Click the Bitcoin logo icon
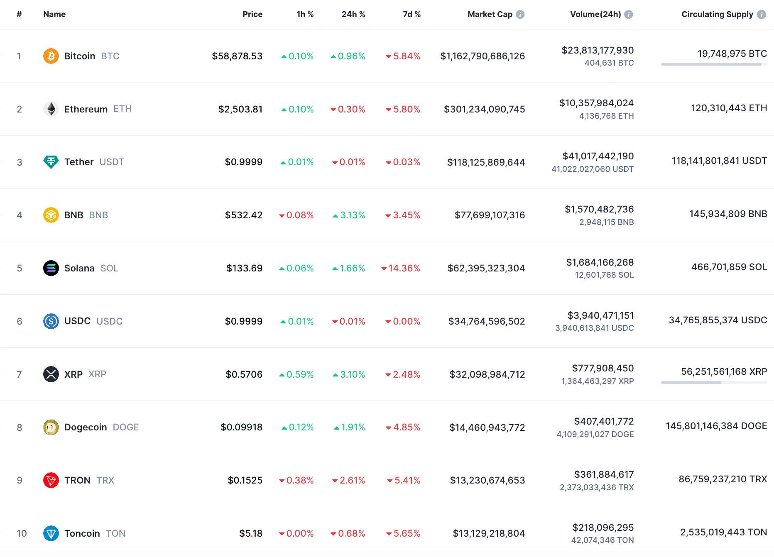774x557 pixels. 51,56
